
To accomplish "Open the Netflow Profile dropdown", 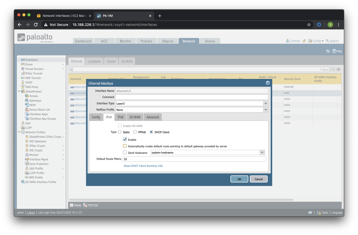I will pos(266,110).
